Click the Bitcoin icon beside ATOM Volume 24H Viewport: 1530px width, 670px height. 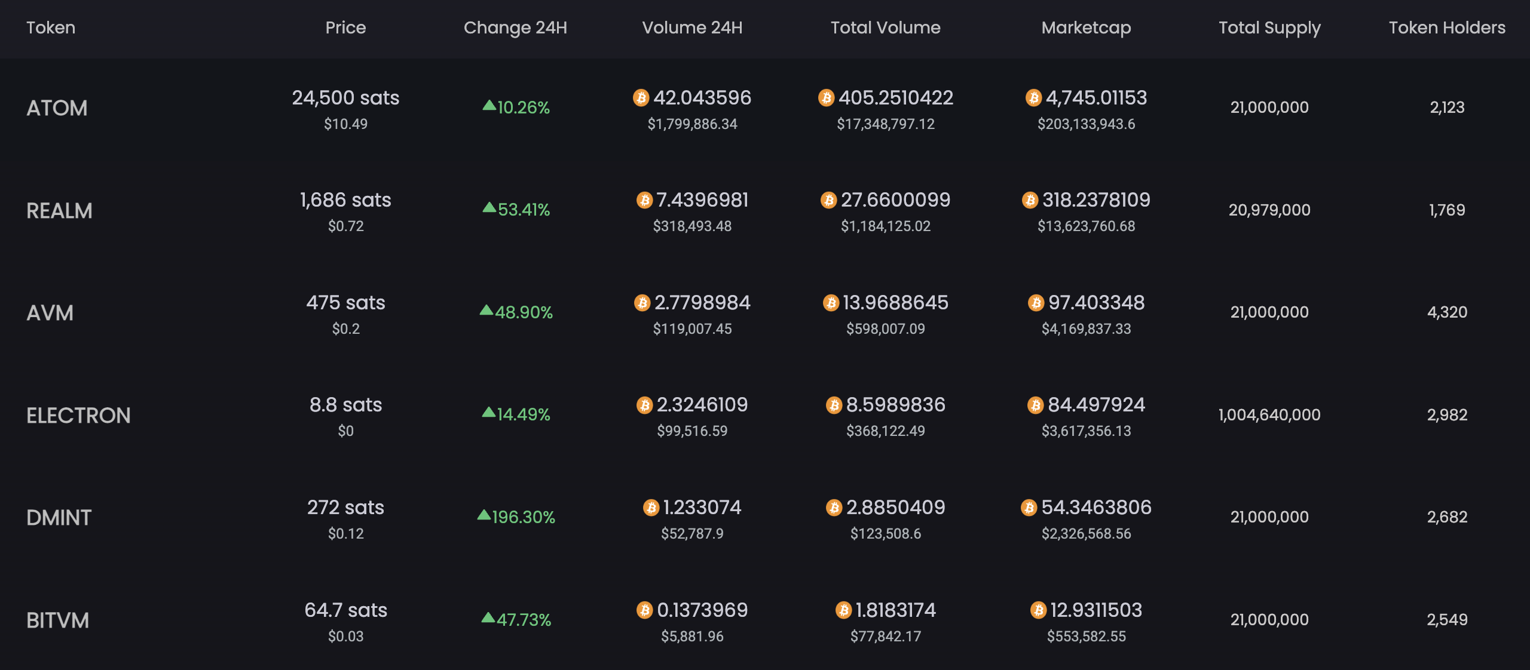pos(641,98)
